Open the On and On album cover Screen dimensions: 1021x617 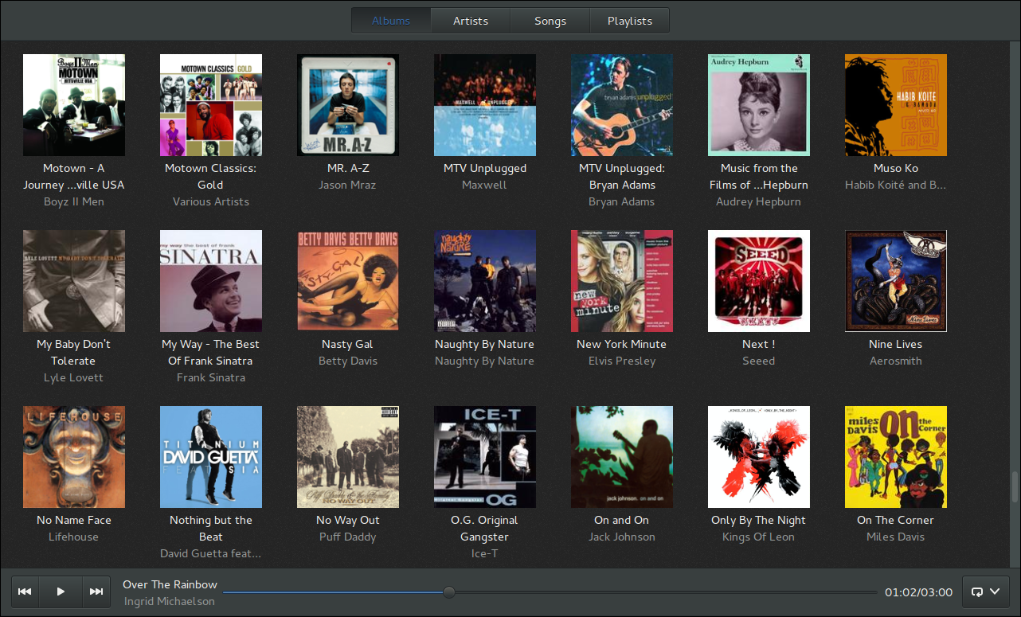pos(622,457)
